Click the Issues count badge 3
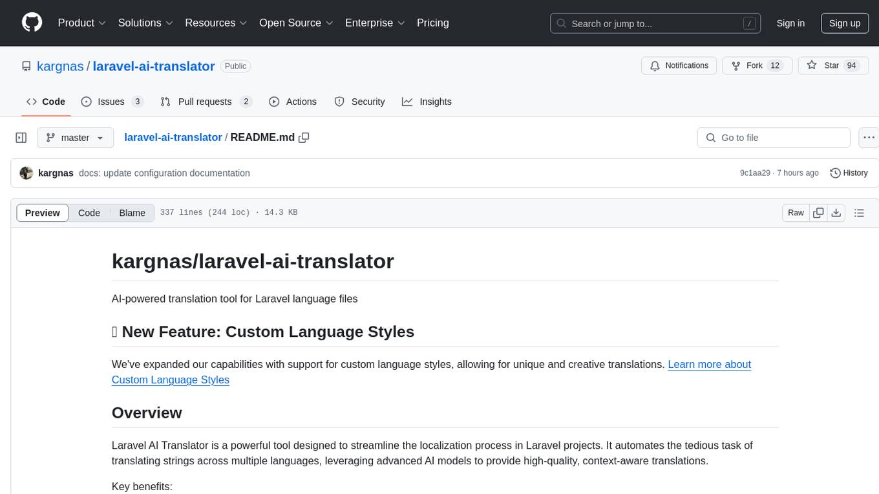 pos(137,102)
